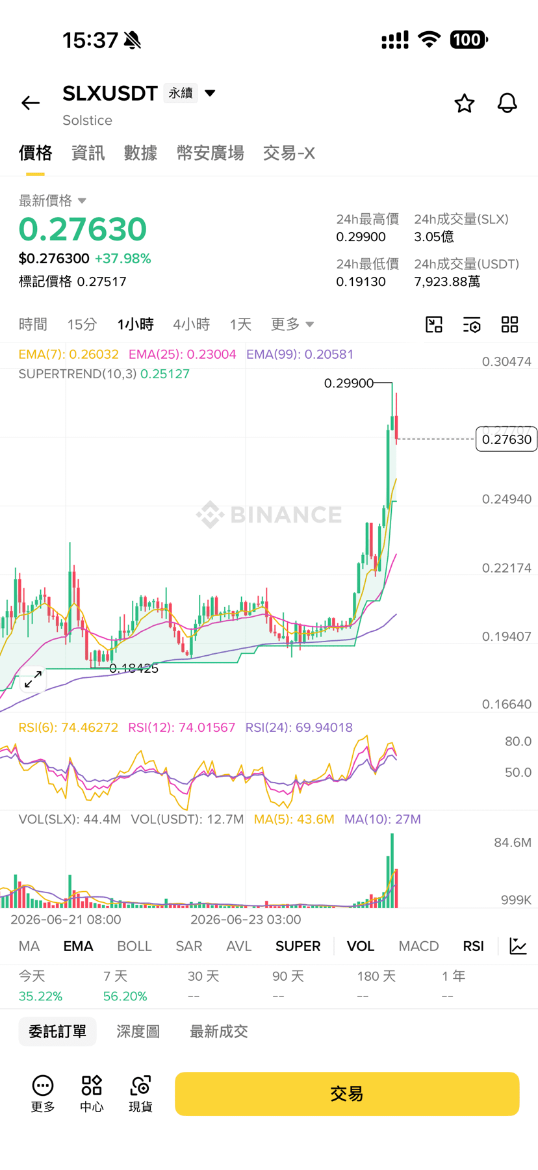Toggle the EMA indicator

point(78,946)
